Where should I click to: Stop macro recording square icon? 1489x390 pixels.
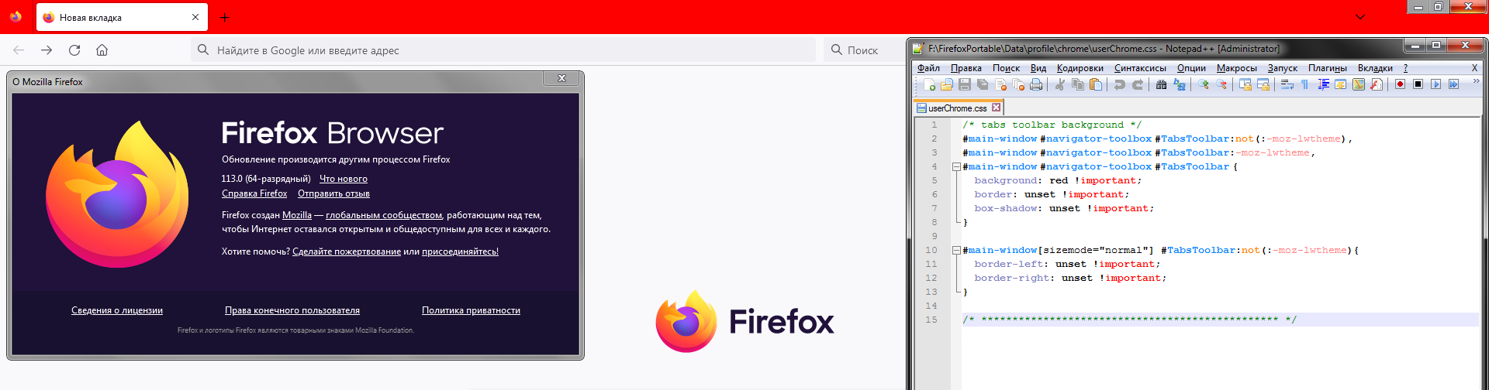coord(1418,84)
